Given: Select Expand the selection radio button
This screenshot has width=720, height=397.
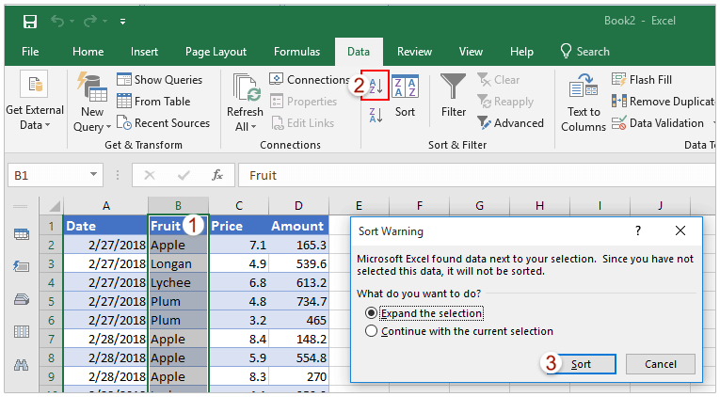Looking at the screenshot, I should pyautogui.click(x=371, y=313).
